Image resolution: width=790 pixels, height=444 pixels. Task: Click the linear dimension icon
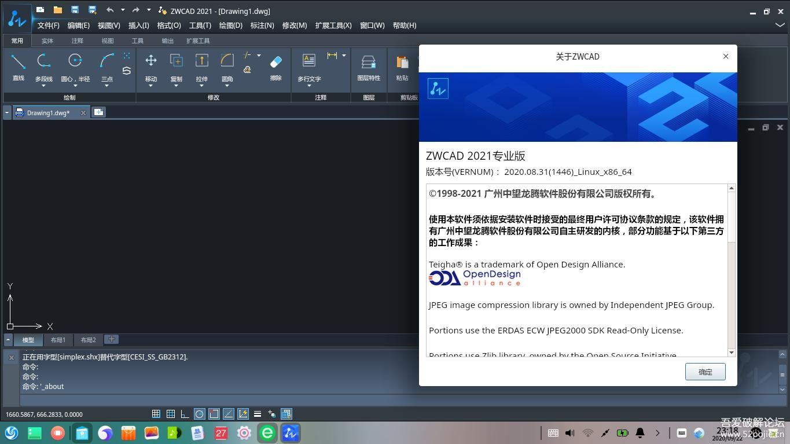pyautogui.click(x=332, y=56)
